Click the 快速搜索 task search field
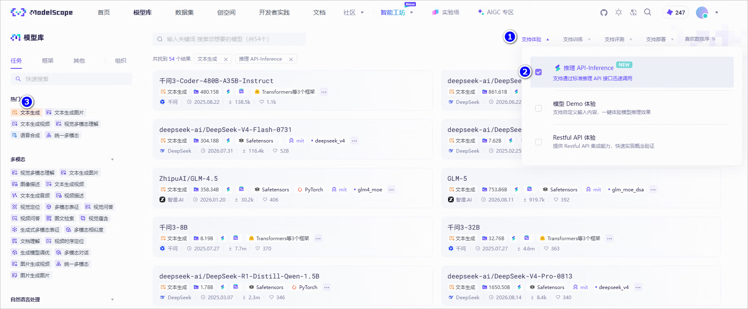 (71, 79)
